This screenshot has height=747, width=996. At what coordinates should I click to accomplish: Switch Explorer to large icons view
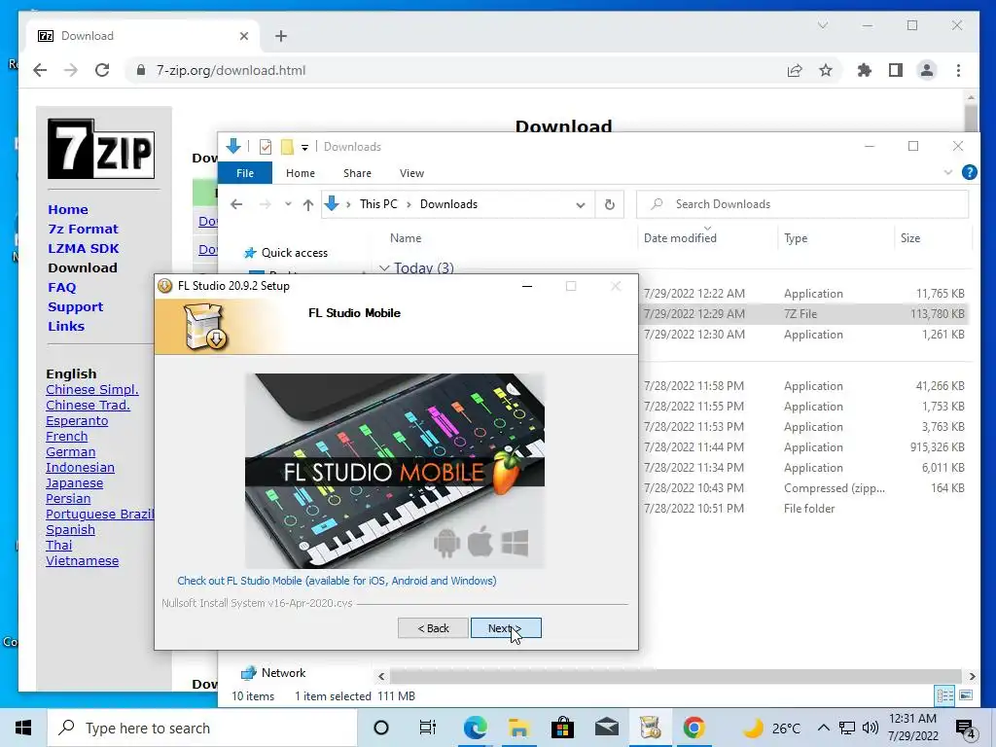[x=966, y=695]
